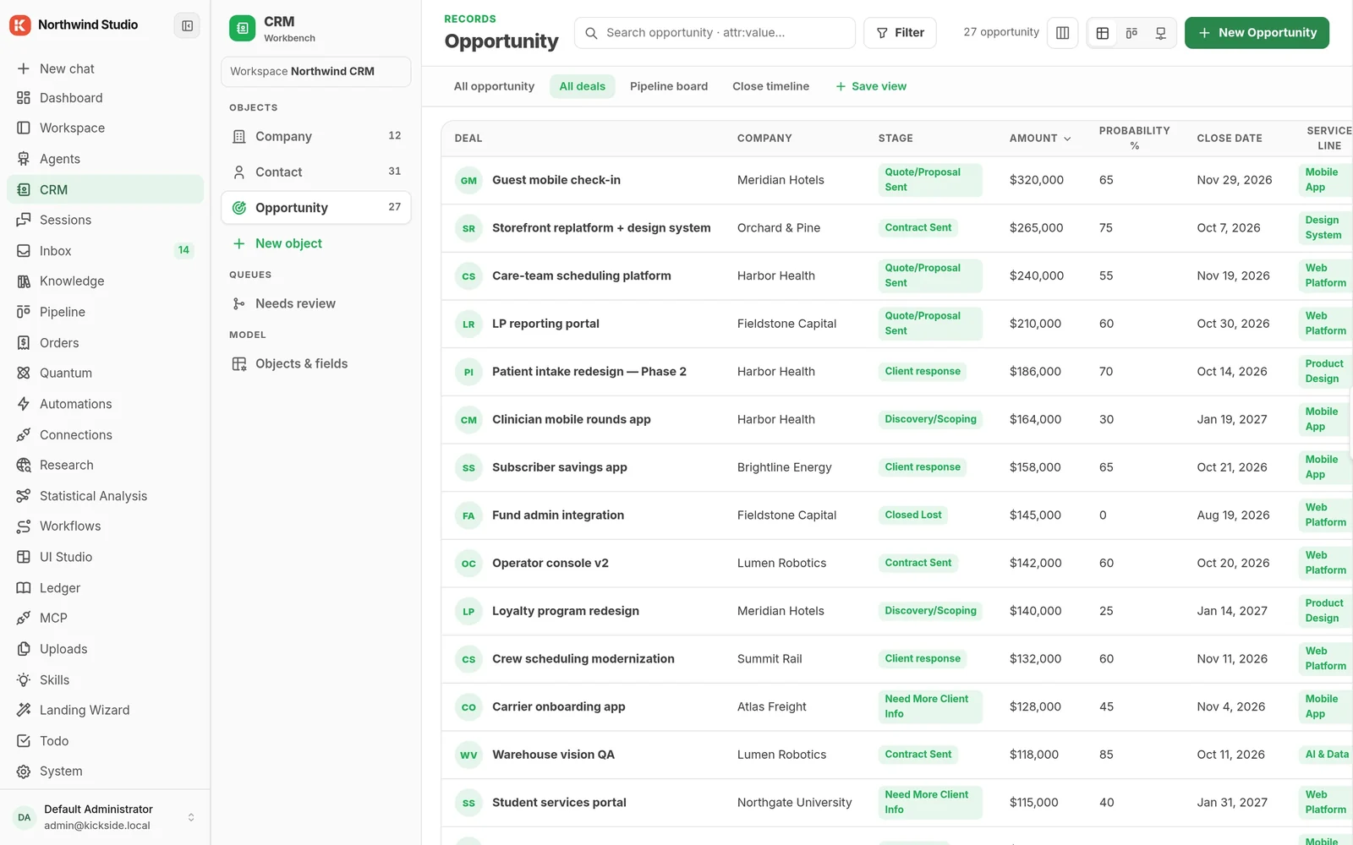
Task: Open the Needs review queue
Action: click(x=315, y=303)
